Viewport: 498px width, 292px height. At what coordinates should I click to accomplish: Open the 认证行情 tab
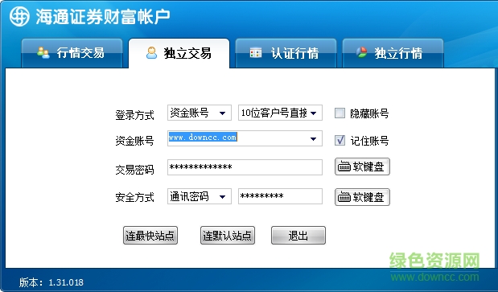pyautogui.click(x=286, y=53)
